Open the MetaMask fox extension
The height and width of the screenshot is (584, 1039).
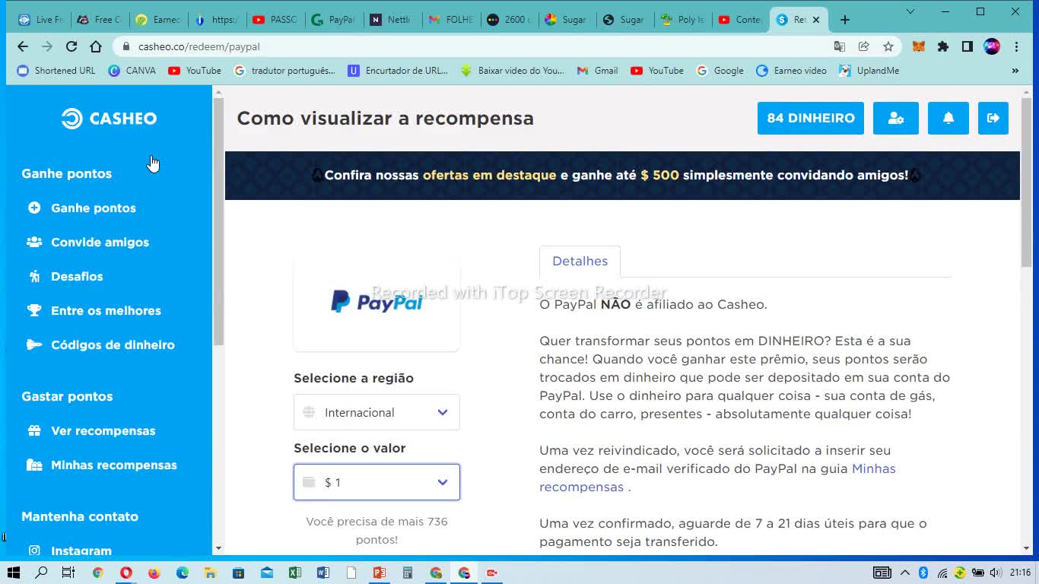click(x=919, y=46)
